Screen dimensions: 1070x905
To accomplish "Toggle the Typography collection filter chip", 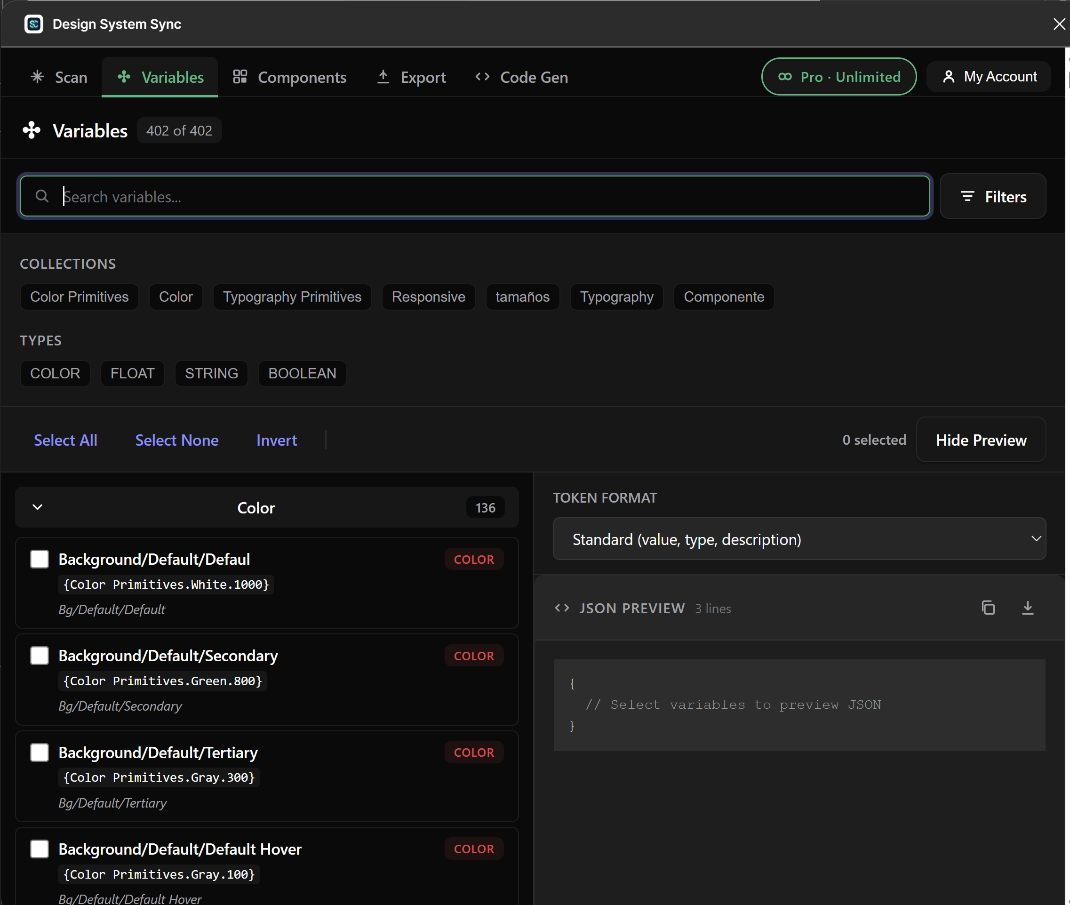I will coord(617,297).
